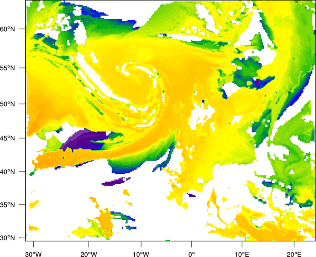Click the 20°W longitude label
The image size is (316, 257).
coord(89,254)
